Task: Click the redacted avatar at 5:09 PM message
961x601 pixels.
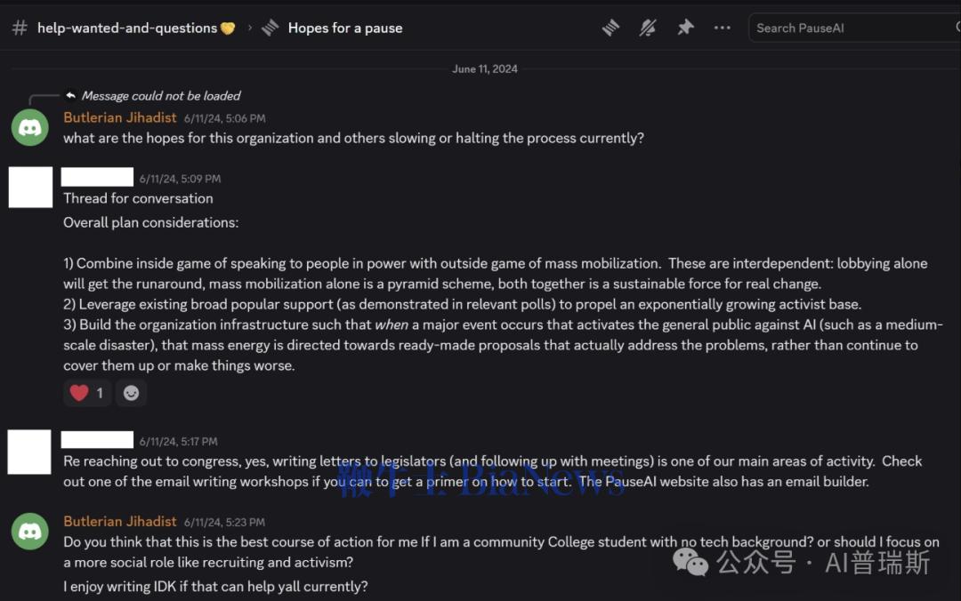Action: (x=30, y=188)
